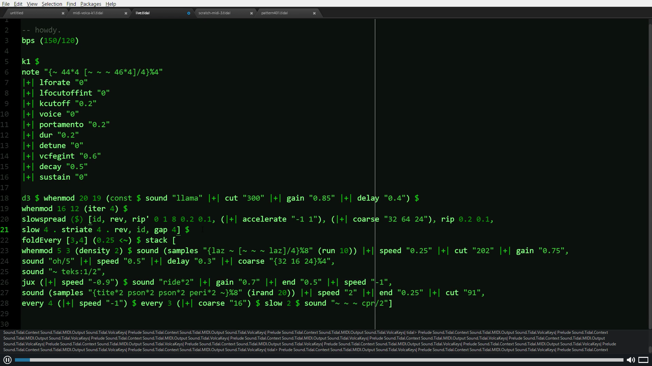
Task: Click unsaved dot on live.tidal tab
Action: (188, 13)
